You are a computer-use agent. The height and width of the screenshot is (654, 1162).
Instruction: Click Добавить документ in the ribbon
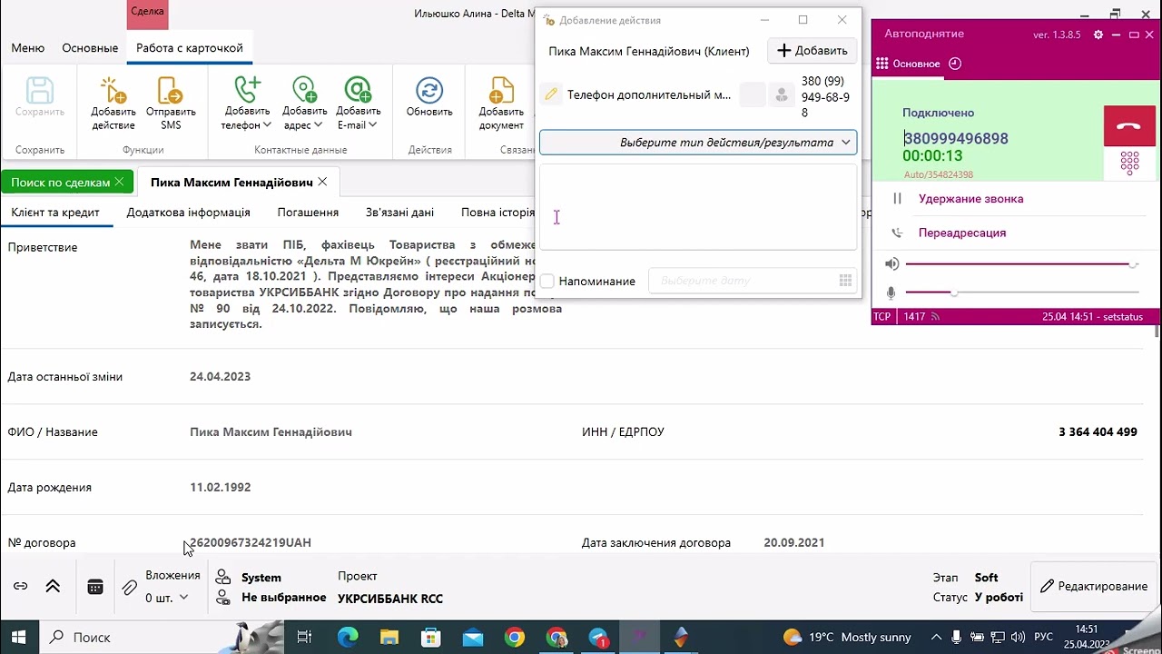501,91
